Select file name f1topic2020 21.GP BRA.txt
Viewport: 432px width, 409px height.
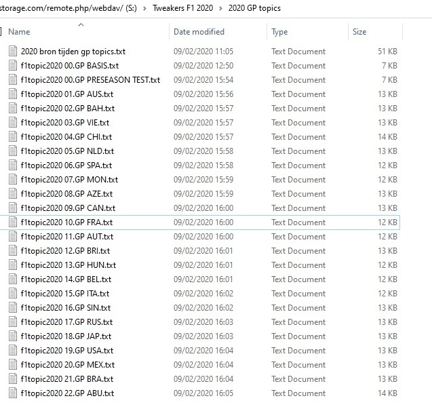67,379
